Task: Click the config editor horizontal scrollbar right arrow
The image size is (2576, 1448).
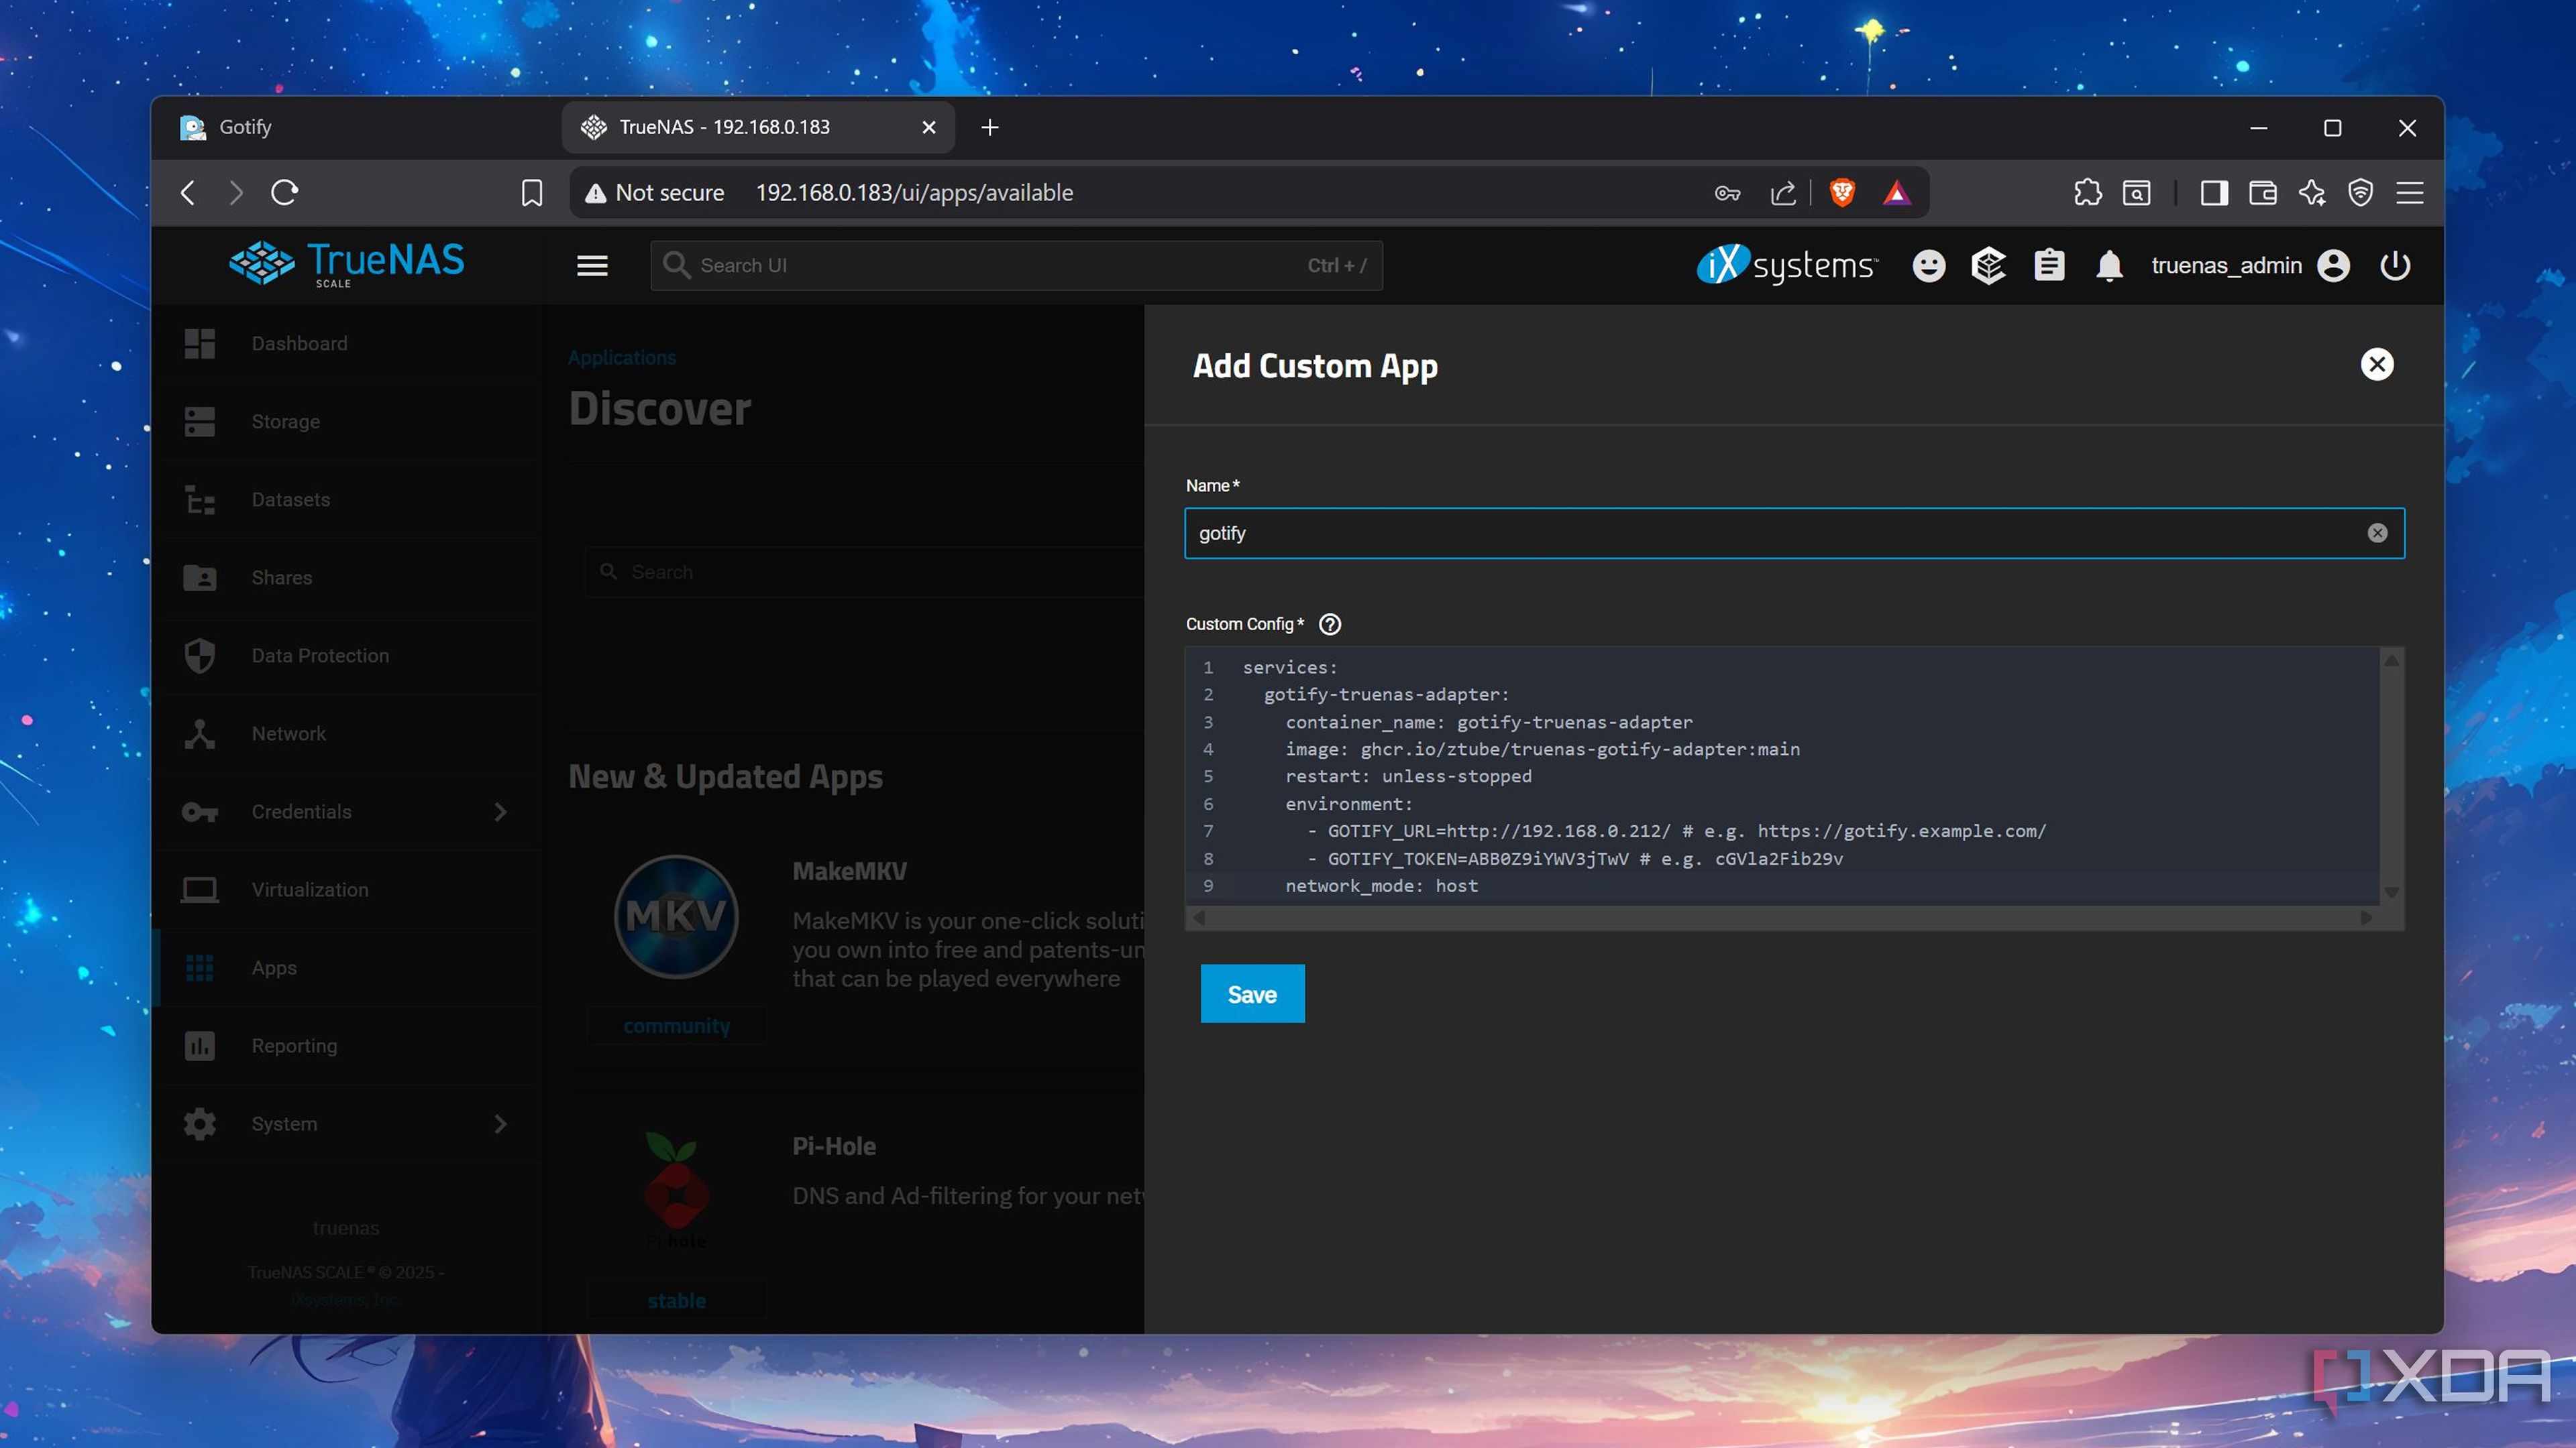Action: pos(2366,917)
